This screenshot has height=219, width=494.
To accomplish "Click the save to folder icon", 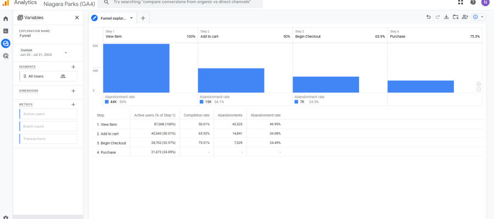I will [x=456, y=17].
